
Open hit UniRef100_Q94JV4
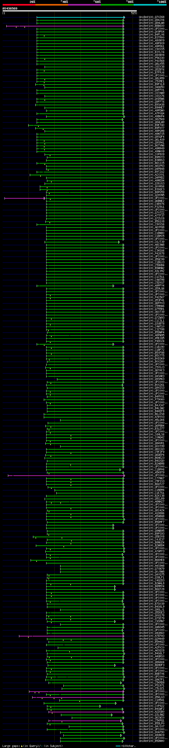pos(152,20)
